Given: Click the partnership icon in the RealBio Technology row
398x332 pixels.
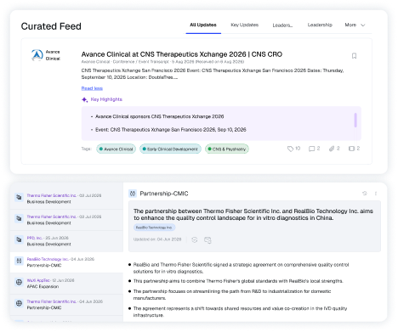Looking at the screenshot, I should 19,261.
